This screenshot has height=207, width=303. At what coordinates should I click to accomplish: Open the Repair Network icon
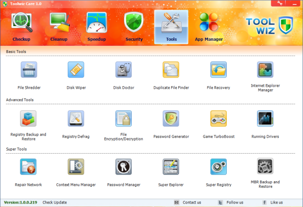(28, 167)
